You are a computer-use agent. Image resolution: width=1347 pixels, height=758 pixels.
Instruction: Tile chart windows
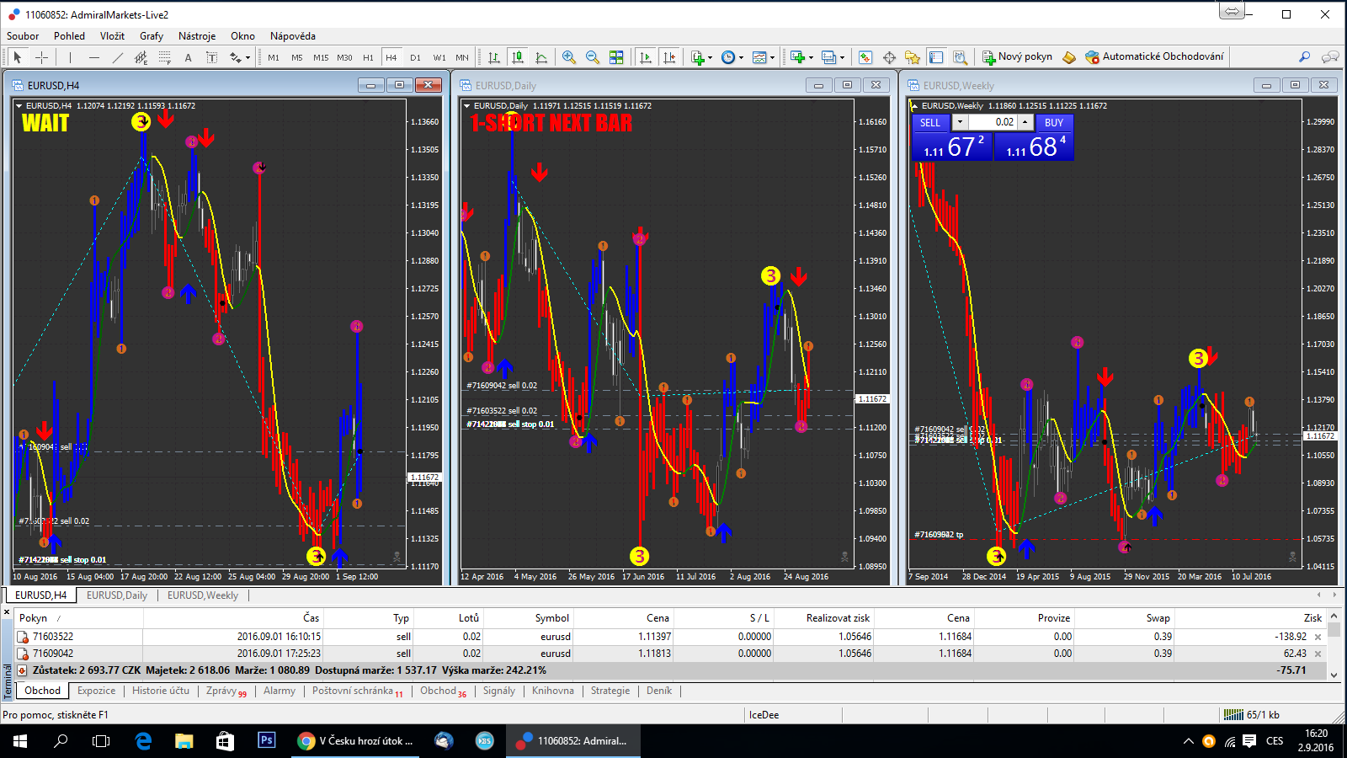(616, 57)
